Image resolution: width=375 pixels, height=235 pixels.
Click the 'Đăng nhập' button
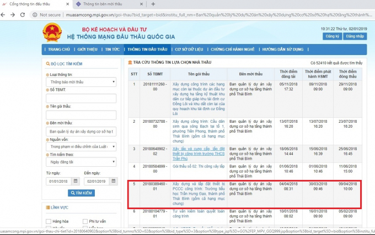pyautogui.click(x=355, y=36)
